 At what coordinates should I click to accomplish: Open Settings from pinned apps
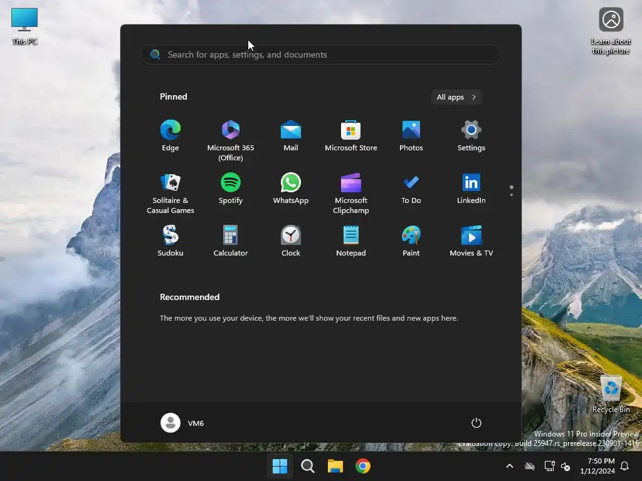(471, 136)
